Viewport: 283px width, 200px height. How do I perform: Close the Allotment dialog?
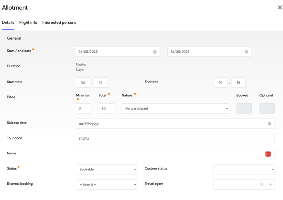point(280,7)
